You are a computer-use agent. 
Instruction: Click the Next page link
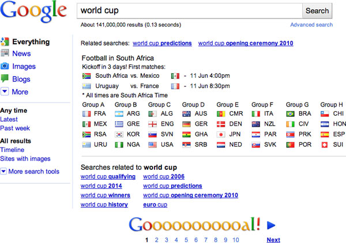tap(273, 240)
